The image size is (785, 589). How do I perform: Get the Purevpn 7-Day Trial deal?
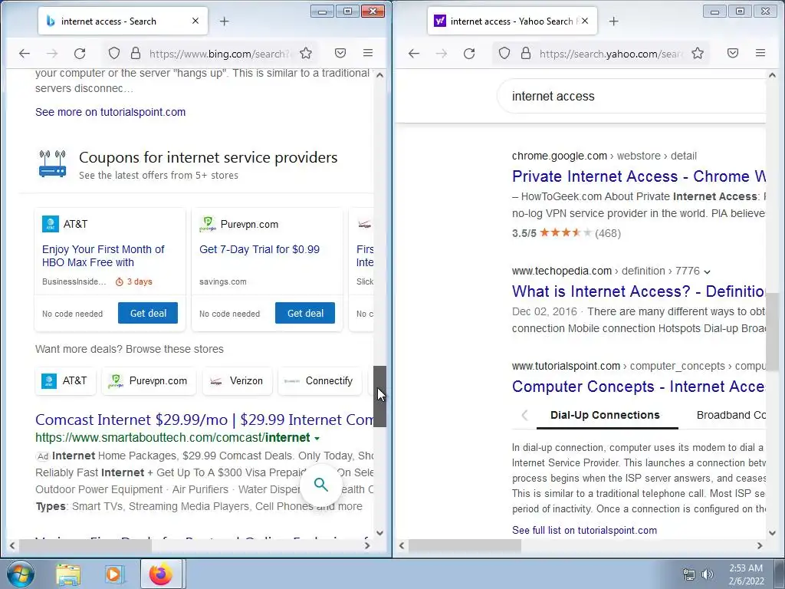(x=305, y=313)
